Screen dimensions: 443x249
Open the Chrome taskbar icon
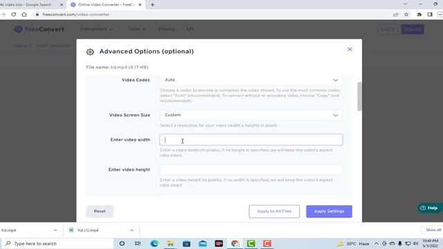pyautogui.click(x=235, y=243)
